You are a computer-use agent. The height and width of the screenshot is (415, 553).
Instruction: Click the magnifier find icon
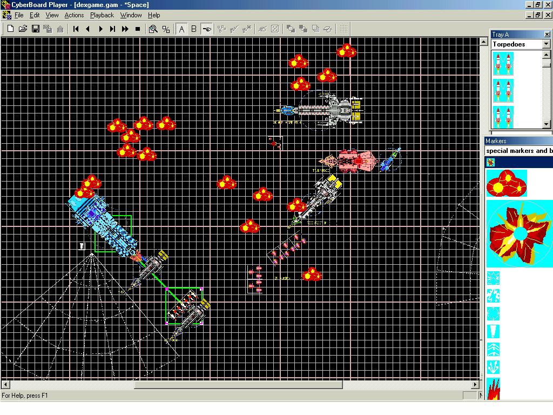click(x=153, y=29)
